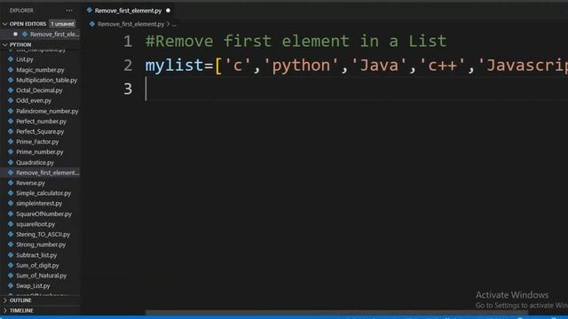Viewport: 568px width, 319px height.
Task: Open Simple_calculator.py file
Action: [43, 193]
